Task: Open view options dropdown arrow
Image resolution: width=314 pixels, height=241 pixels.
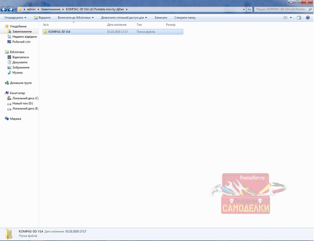Action: pyautogui.click(x=291, y=18)
